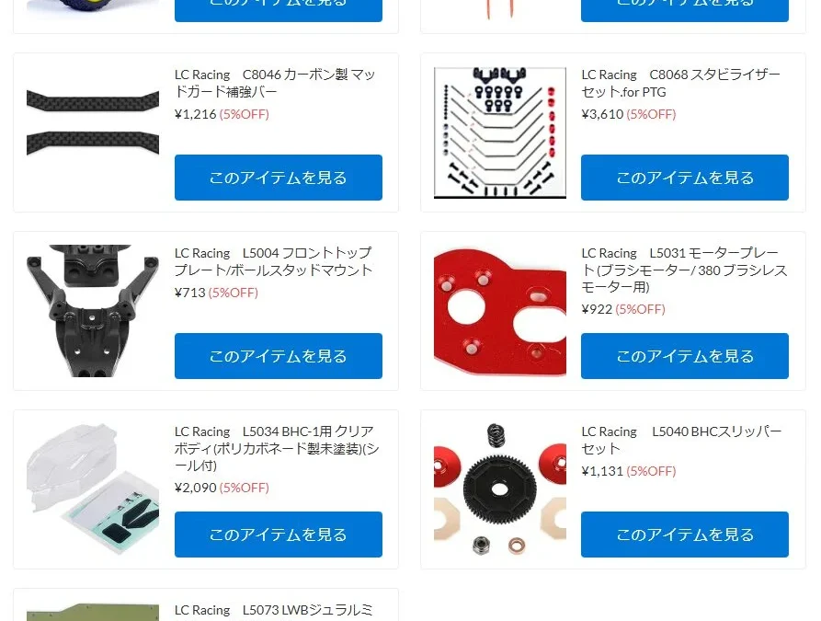
Task: Open the C8068 stabilizer set for PTG title
Action: pyautogui.click(x=681, y=83)
